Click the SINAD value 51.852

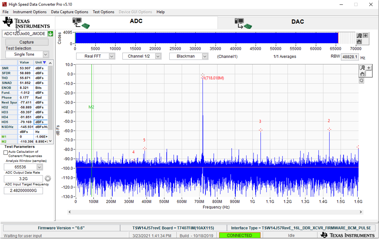point(25,83)
